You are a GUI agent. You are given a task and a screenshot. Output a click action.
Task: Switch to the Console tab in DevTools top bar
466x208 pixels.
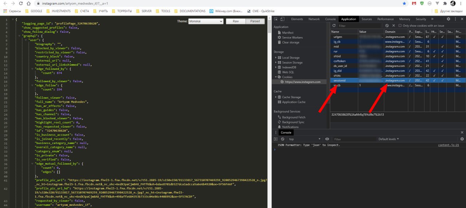click(x=331, y=19)
